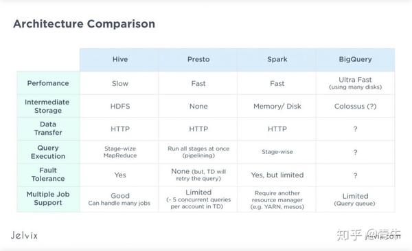Screen dimensions: 412x251
Task: Click the Yes, but limited cell
Action: tap(277, 175)
